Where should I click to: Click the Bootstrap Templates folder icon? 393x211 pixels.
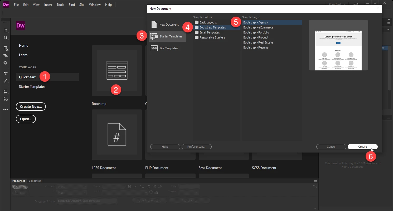click(196, 27)
